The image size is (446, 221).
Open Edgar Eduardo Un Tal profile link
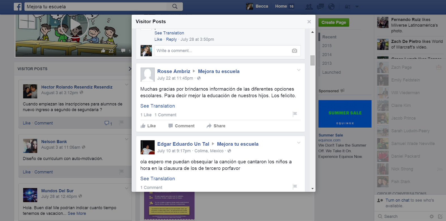pyautogui.click(x=183, y=144)
